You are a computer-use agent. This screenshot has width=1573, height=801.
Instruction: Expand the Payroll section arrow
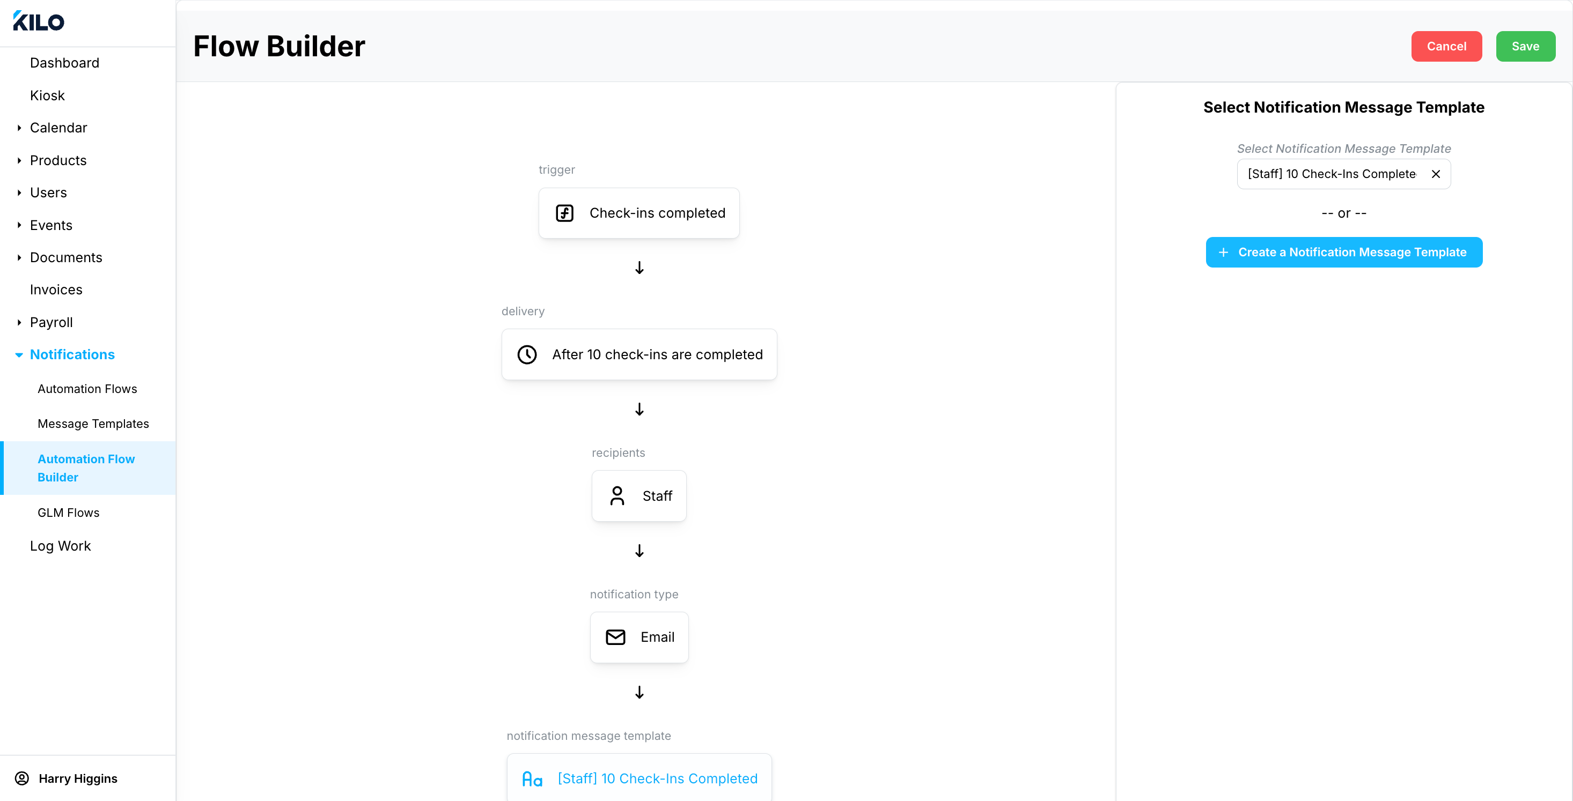pos(19,322)
